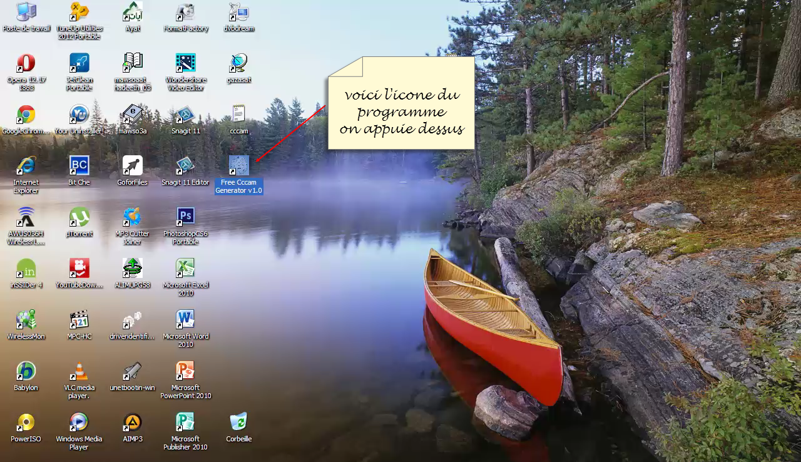Select the Internet Explorer icon
Screen dimensions: 801x462
click(26, 167)
